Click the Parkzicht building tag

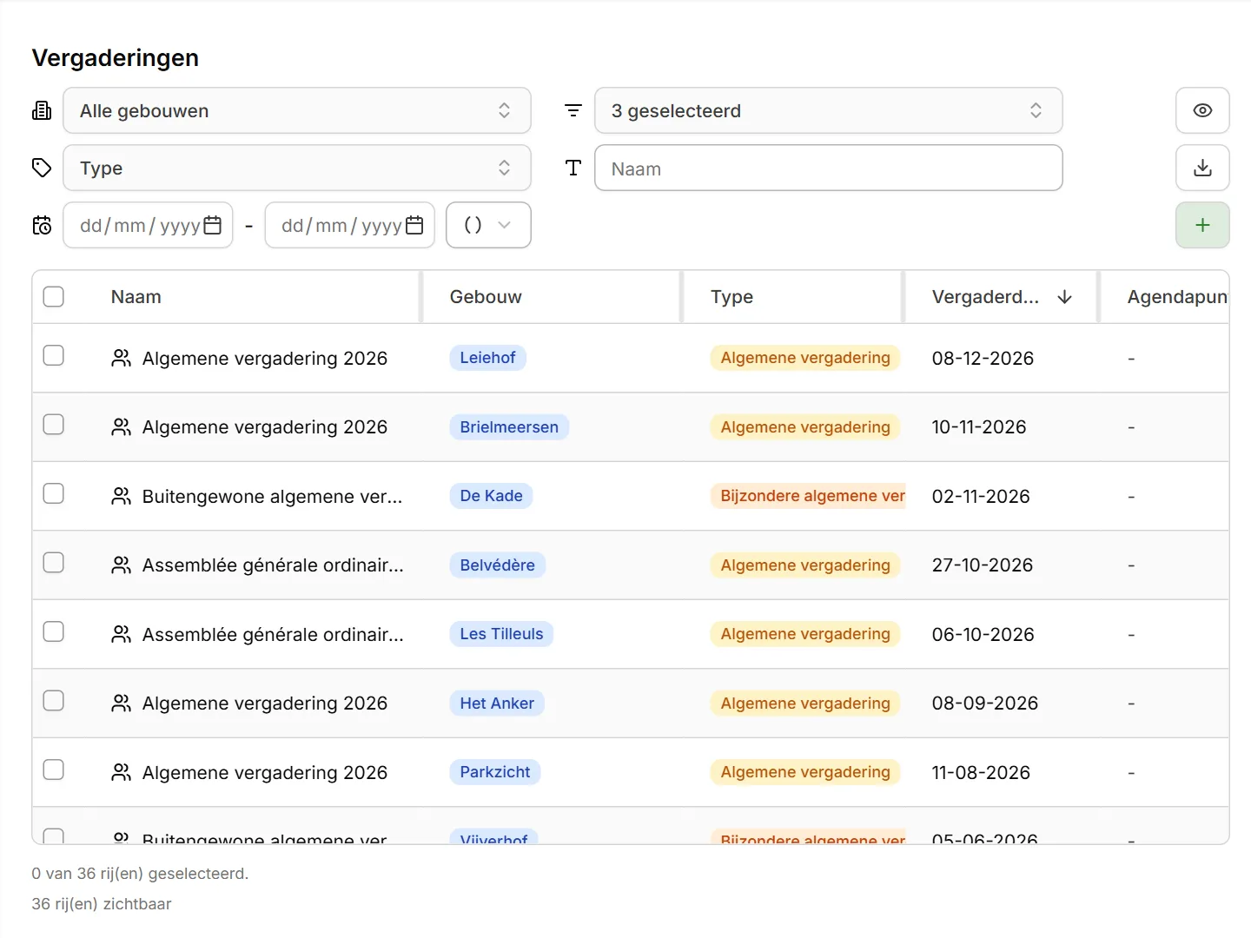495,772
